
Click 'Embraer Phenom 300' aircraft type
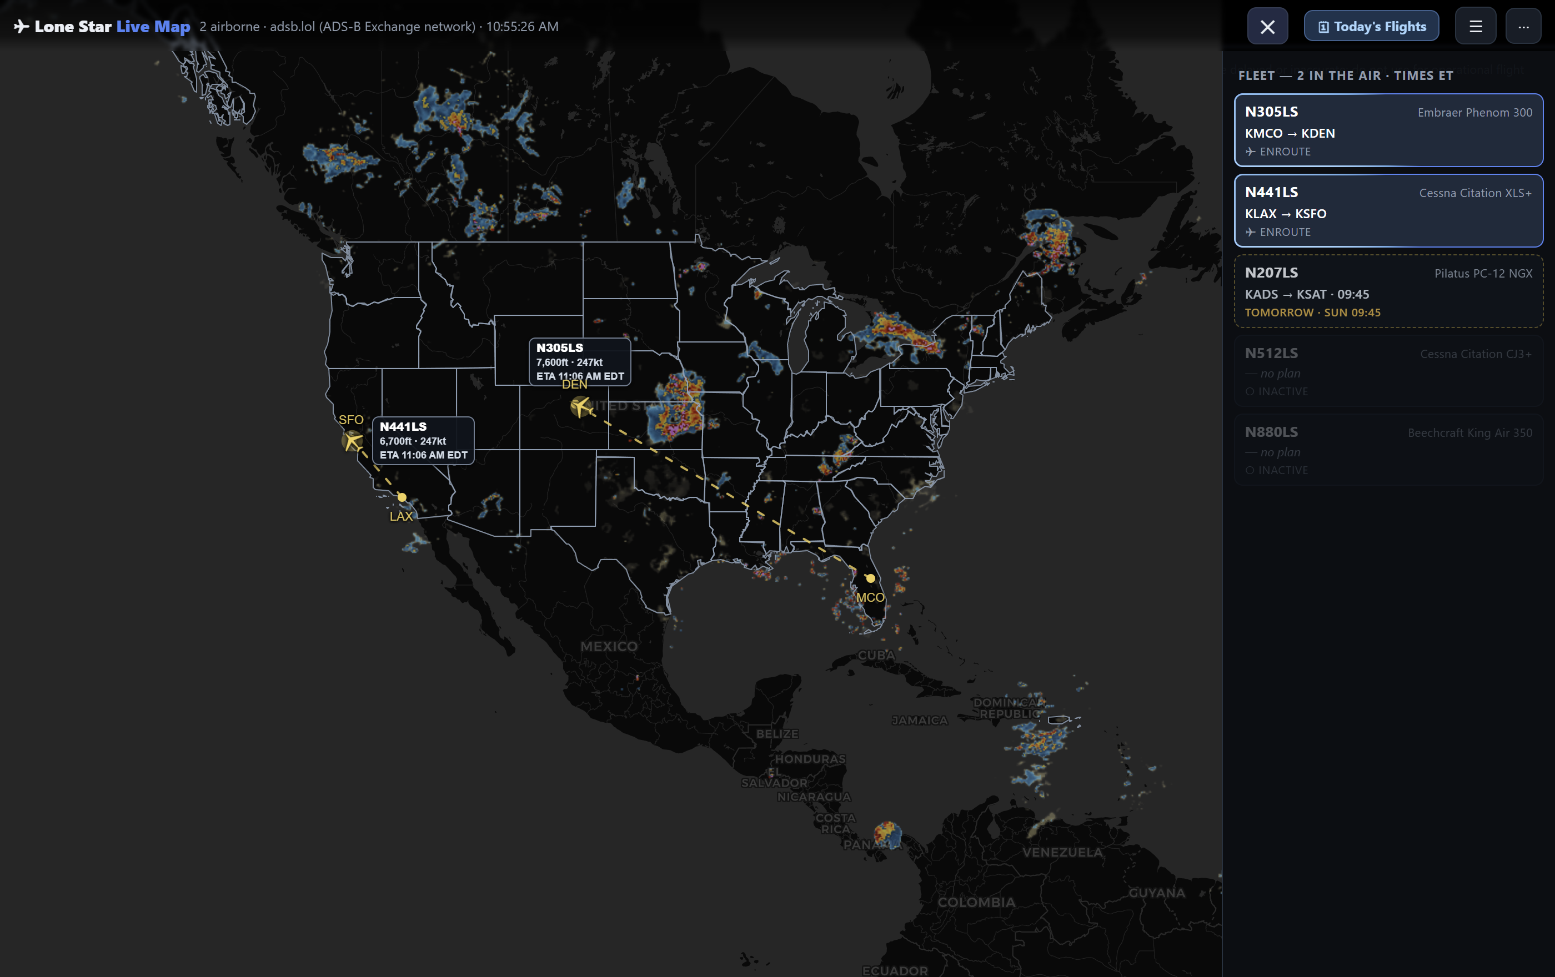point(1474,112)
